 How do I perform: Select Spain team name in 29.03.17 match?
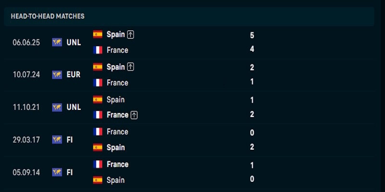tap(115, 147)
